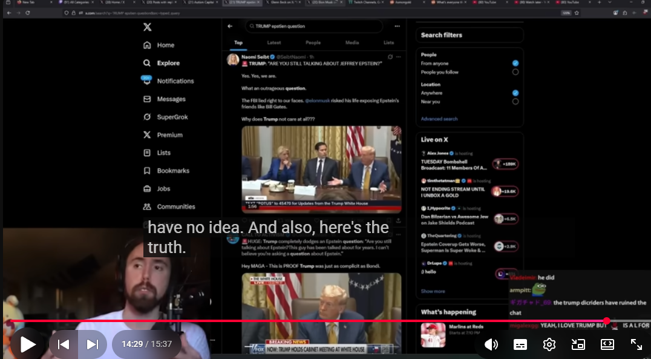Click 'Show more' under Live on X

[433, 291]
